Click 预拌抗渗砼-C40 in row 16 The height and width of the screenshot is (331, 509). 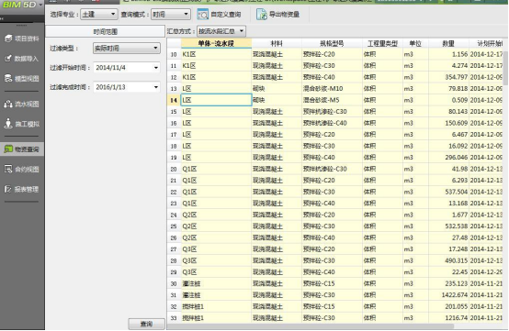[332, 123]
